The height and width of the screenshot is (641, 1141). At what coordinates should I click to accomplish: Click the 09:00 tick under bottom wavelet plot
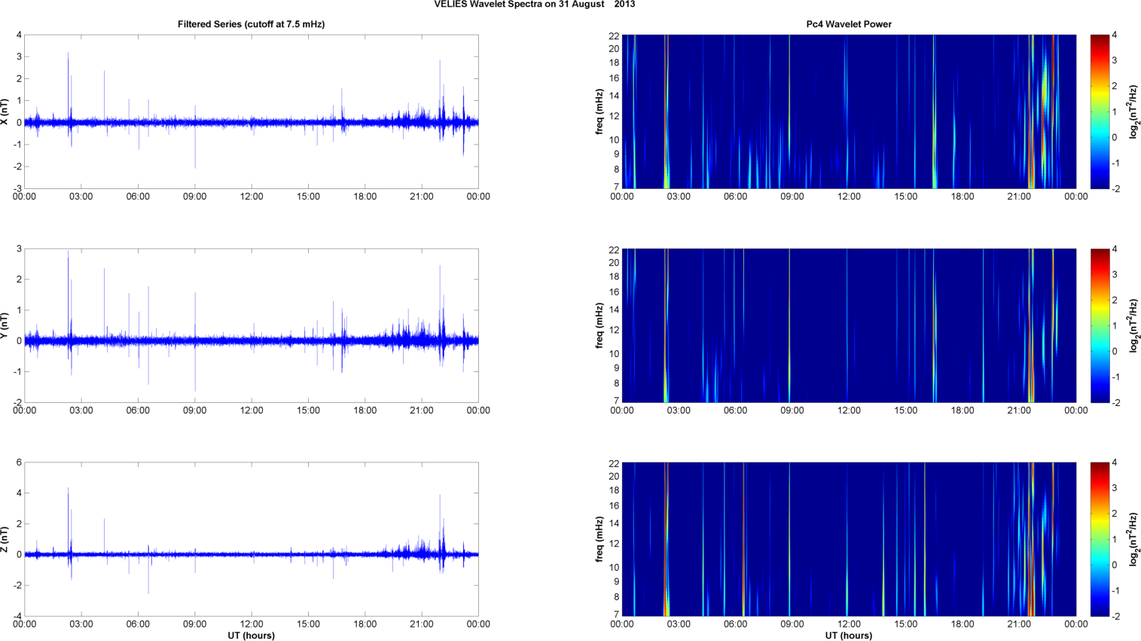[792, 624]
